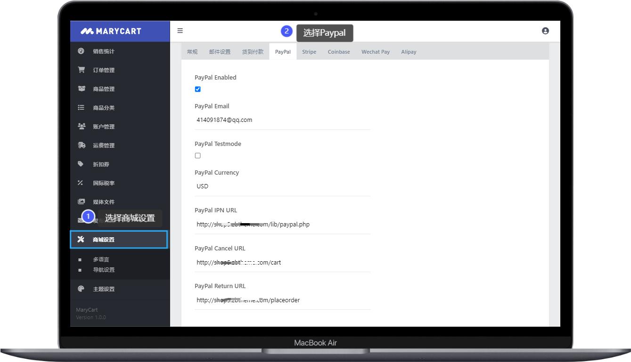Image resolution: width=631 pixels, height=362 pixels.
Task: Open the 导航设置 submenu item
Action: 104,270
